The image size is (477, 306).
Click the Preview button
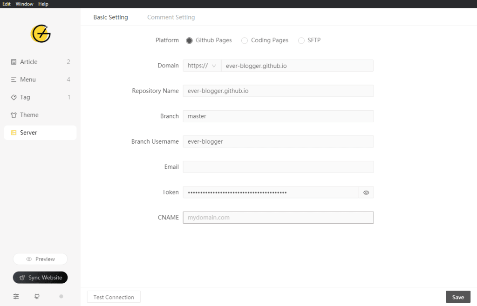click(x=40, y=259)
